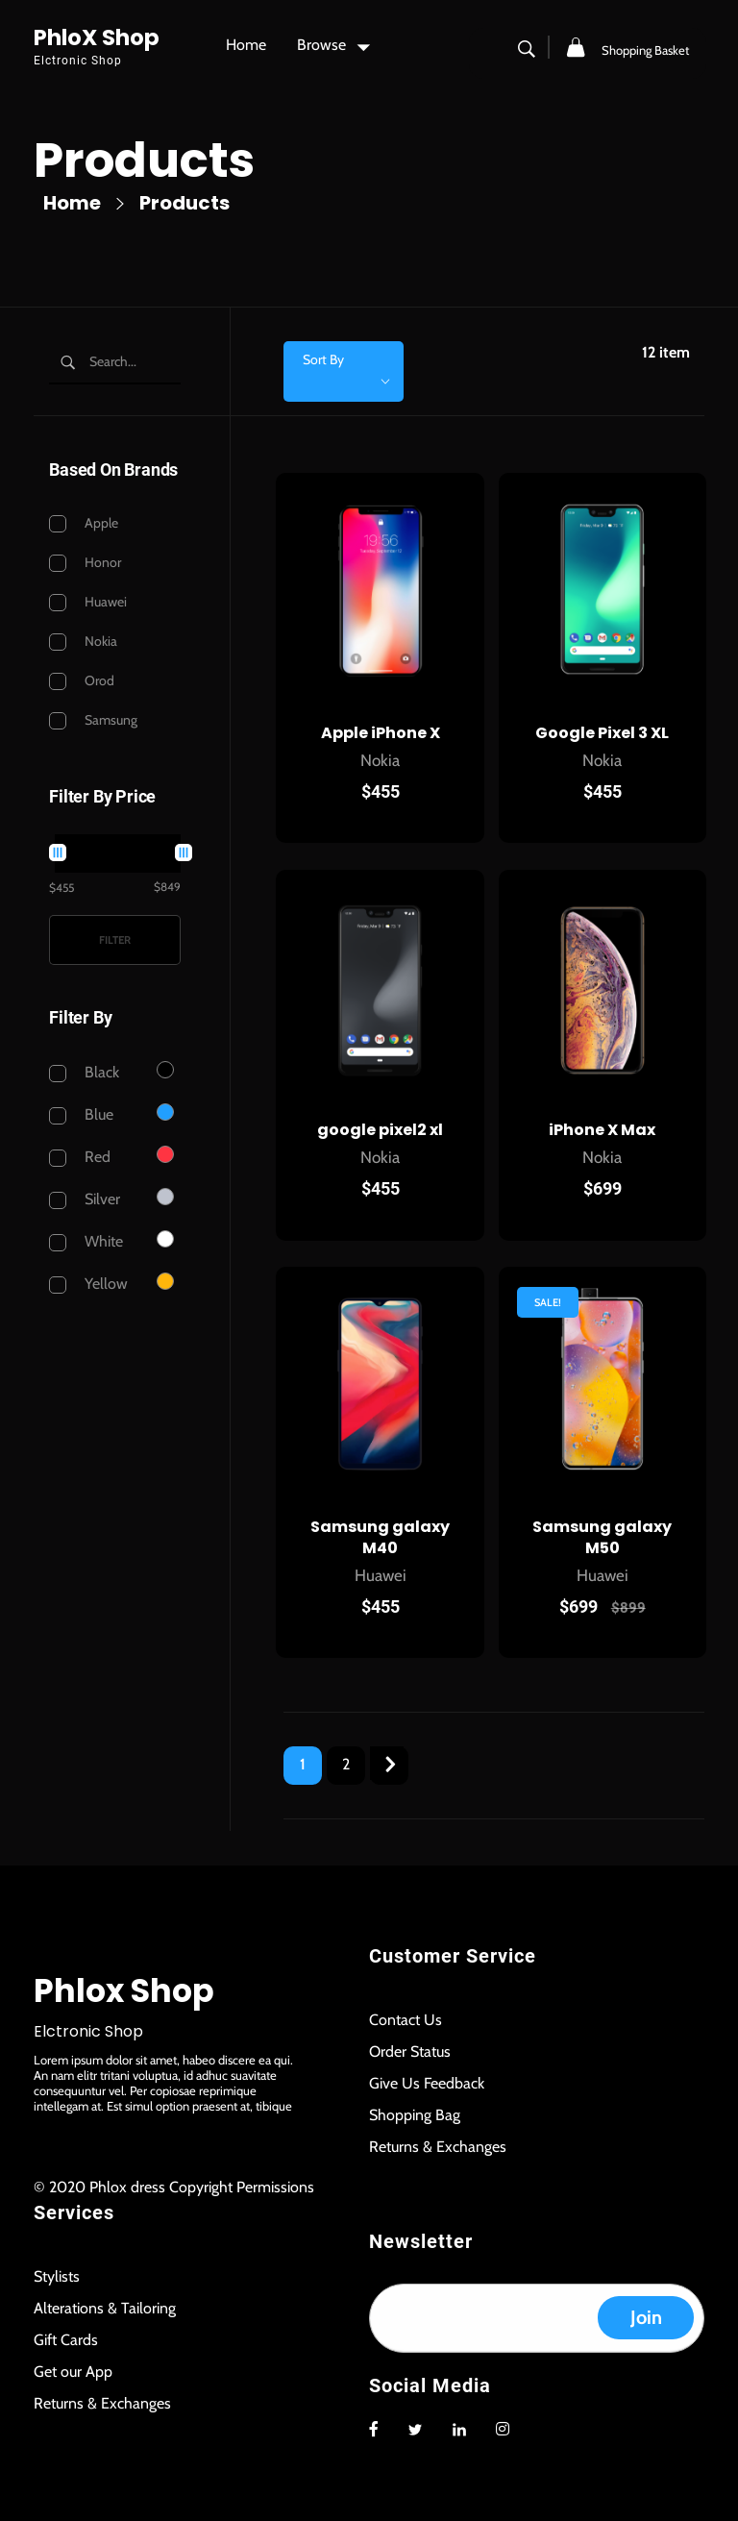Go to next page arrow in pagination
Screen dimensions: 738x2521
[x=388, y=1764]
